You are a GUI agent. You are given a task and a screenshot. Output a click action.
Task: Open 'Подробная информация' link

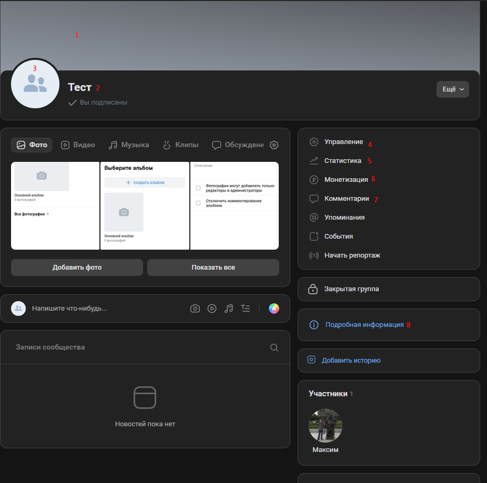364,325
